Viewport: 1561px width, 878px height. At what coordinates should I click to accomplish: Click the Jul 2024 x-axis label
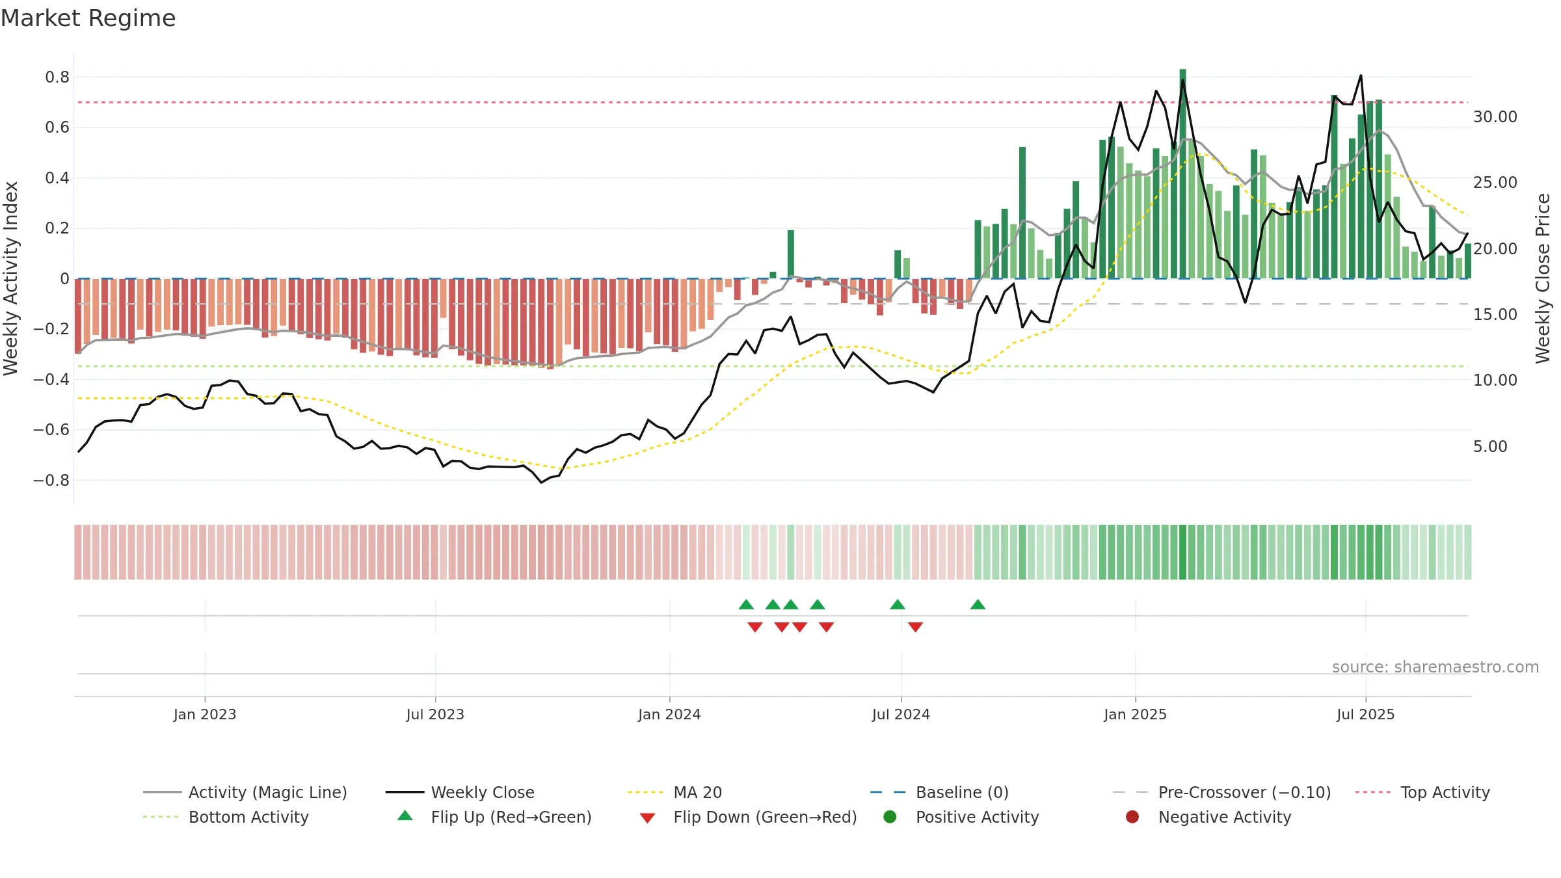point(901,714)
